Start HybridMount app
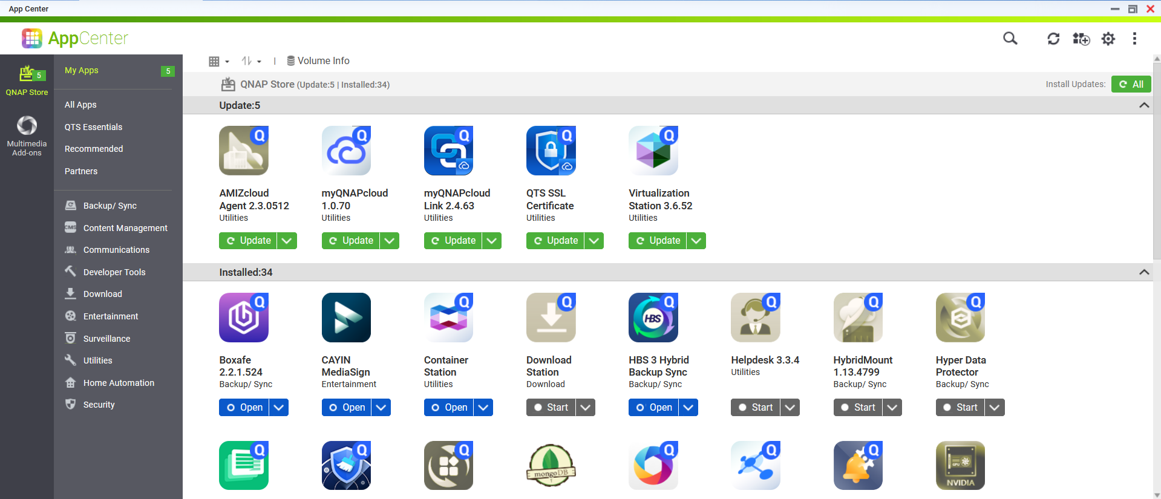 (857, 408)
